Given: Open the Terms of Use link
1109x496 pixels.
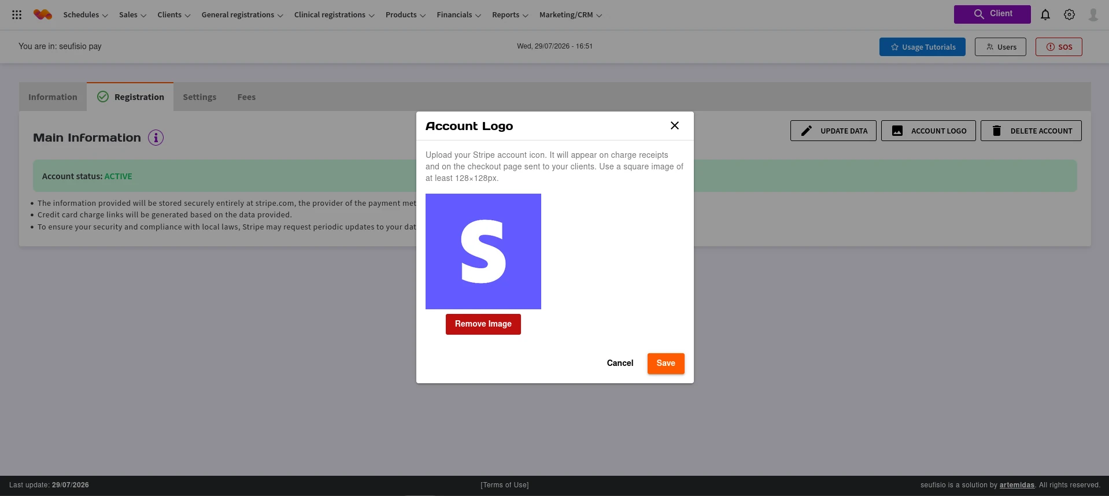Looking at the screenshot, I should pos(505,485).
